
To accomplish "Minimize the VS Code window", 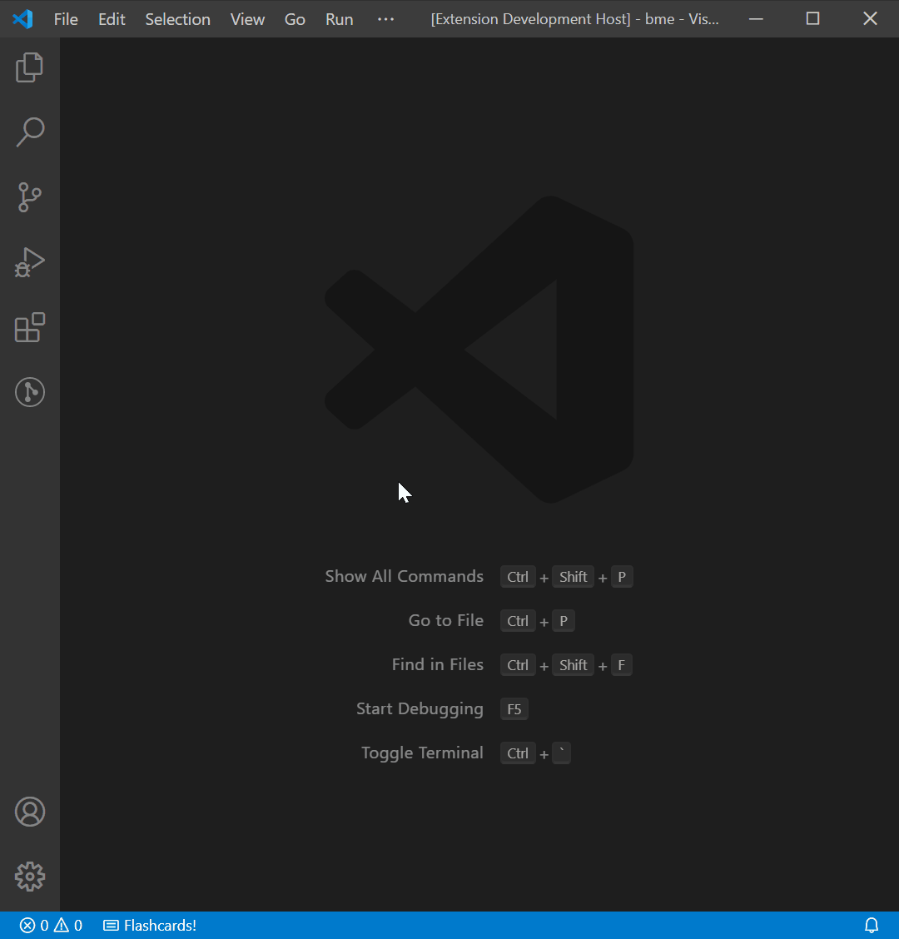I will (x=756, y=19).
